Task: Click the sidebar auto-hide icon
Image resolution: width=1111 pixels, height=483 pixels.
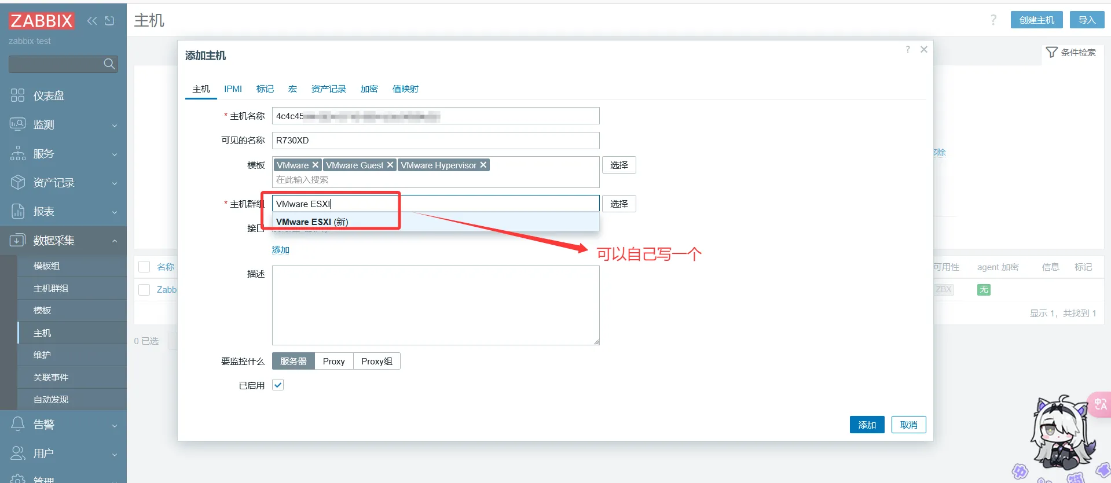Action: click(109, 21)
